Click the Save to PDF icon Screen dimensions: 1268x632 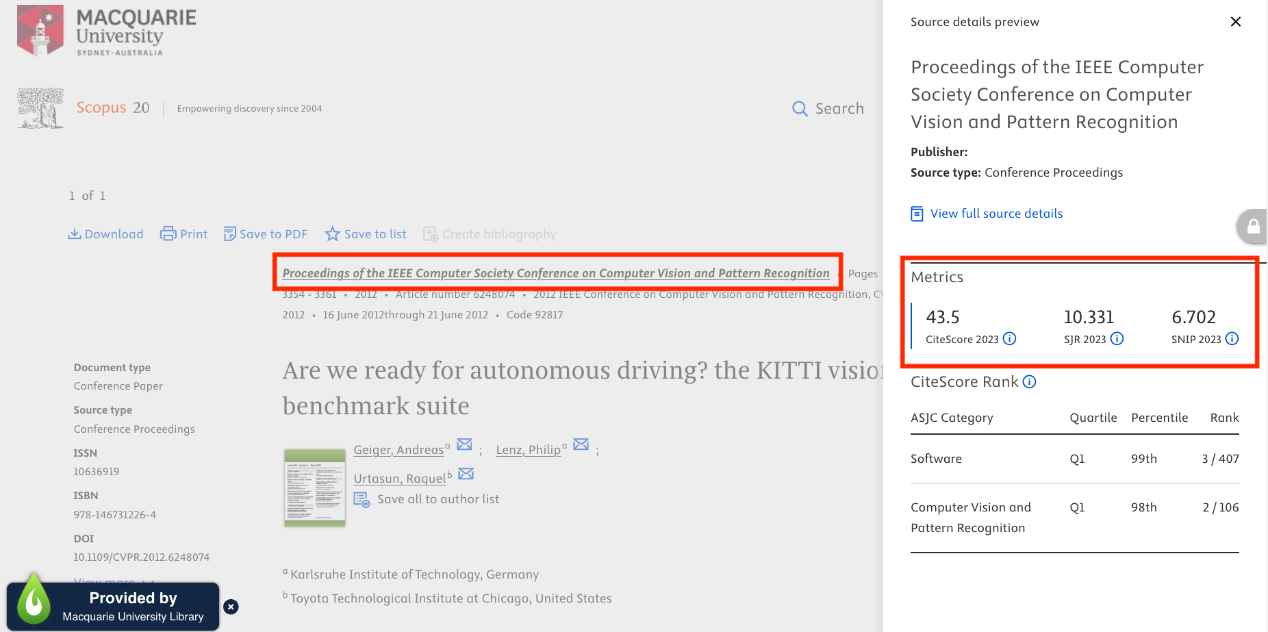230,233
